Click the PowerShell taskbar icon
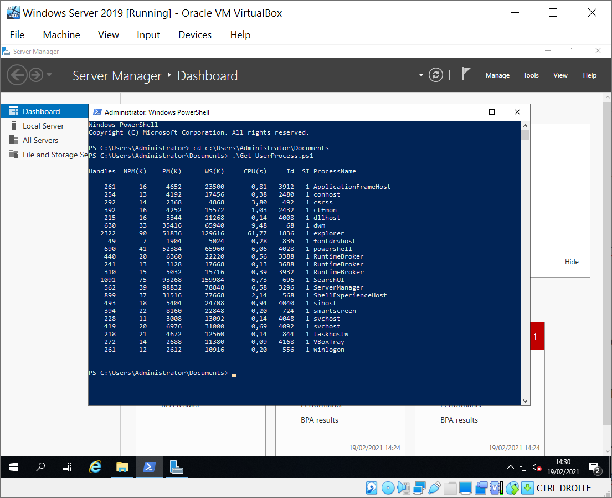 pos(149,467)
